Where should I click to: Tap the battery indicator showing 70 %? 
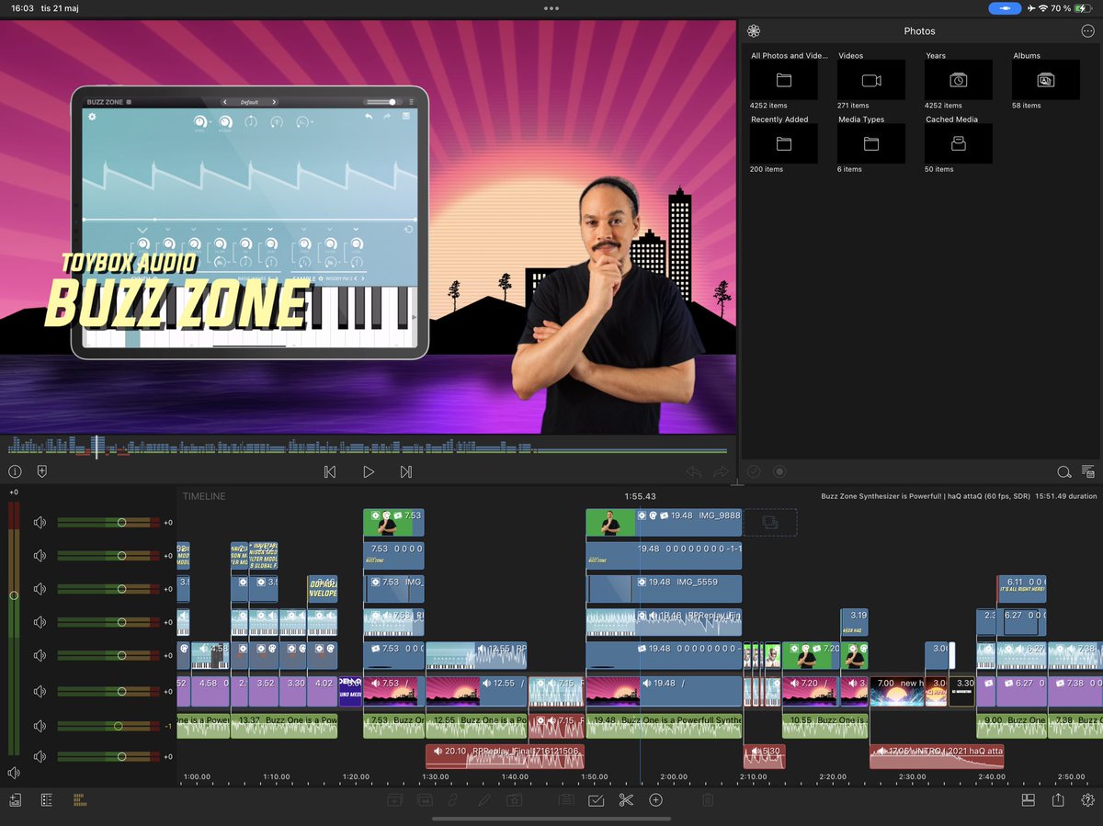pos(1071,8)
